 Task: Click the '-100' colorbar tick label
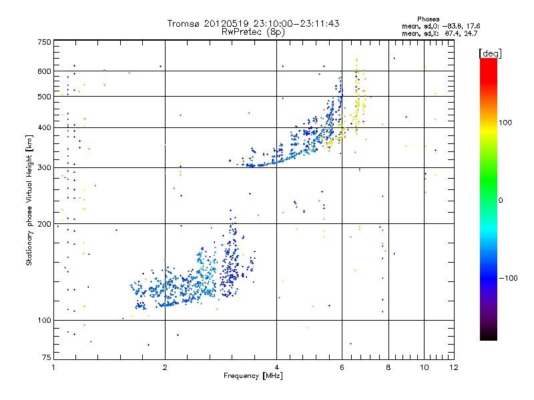[508, 278]
